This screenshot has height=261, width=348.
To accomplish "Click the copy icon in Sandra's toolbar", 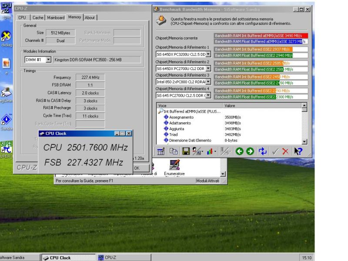I will click(173, 151).
